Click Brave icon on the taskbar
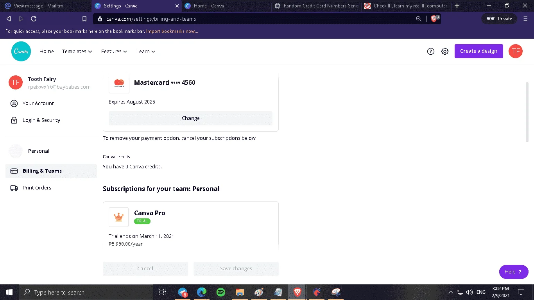Image resolution: width=534 pixels, height=300 pixels. tap(297, 292)
